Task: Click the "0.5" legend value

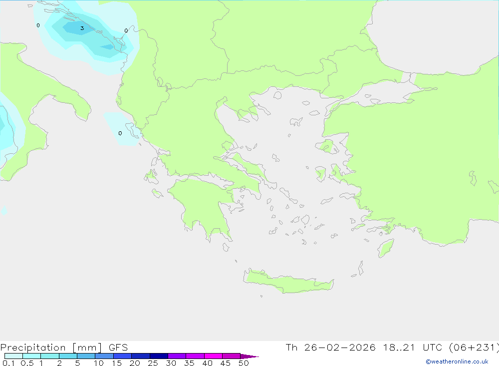Action: click(x=27, y=363)
